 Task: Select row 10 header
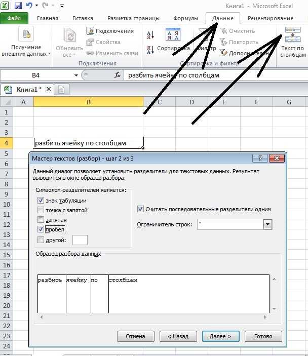tap(7, 204)
